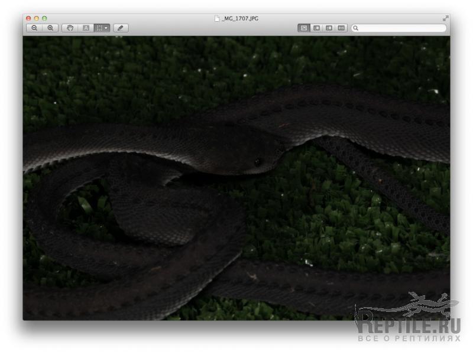Click the green zoom window button
The height and width of the screenshot is (352, 473).
click(44, 19)
